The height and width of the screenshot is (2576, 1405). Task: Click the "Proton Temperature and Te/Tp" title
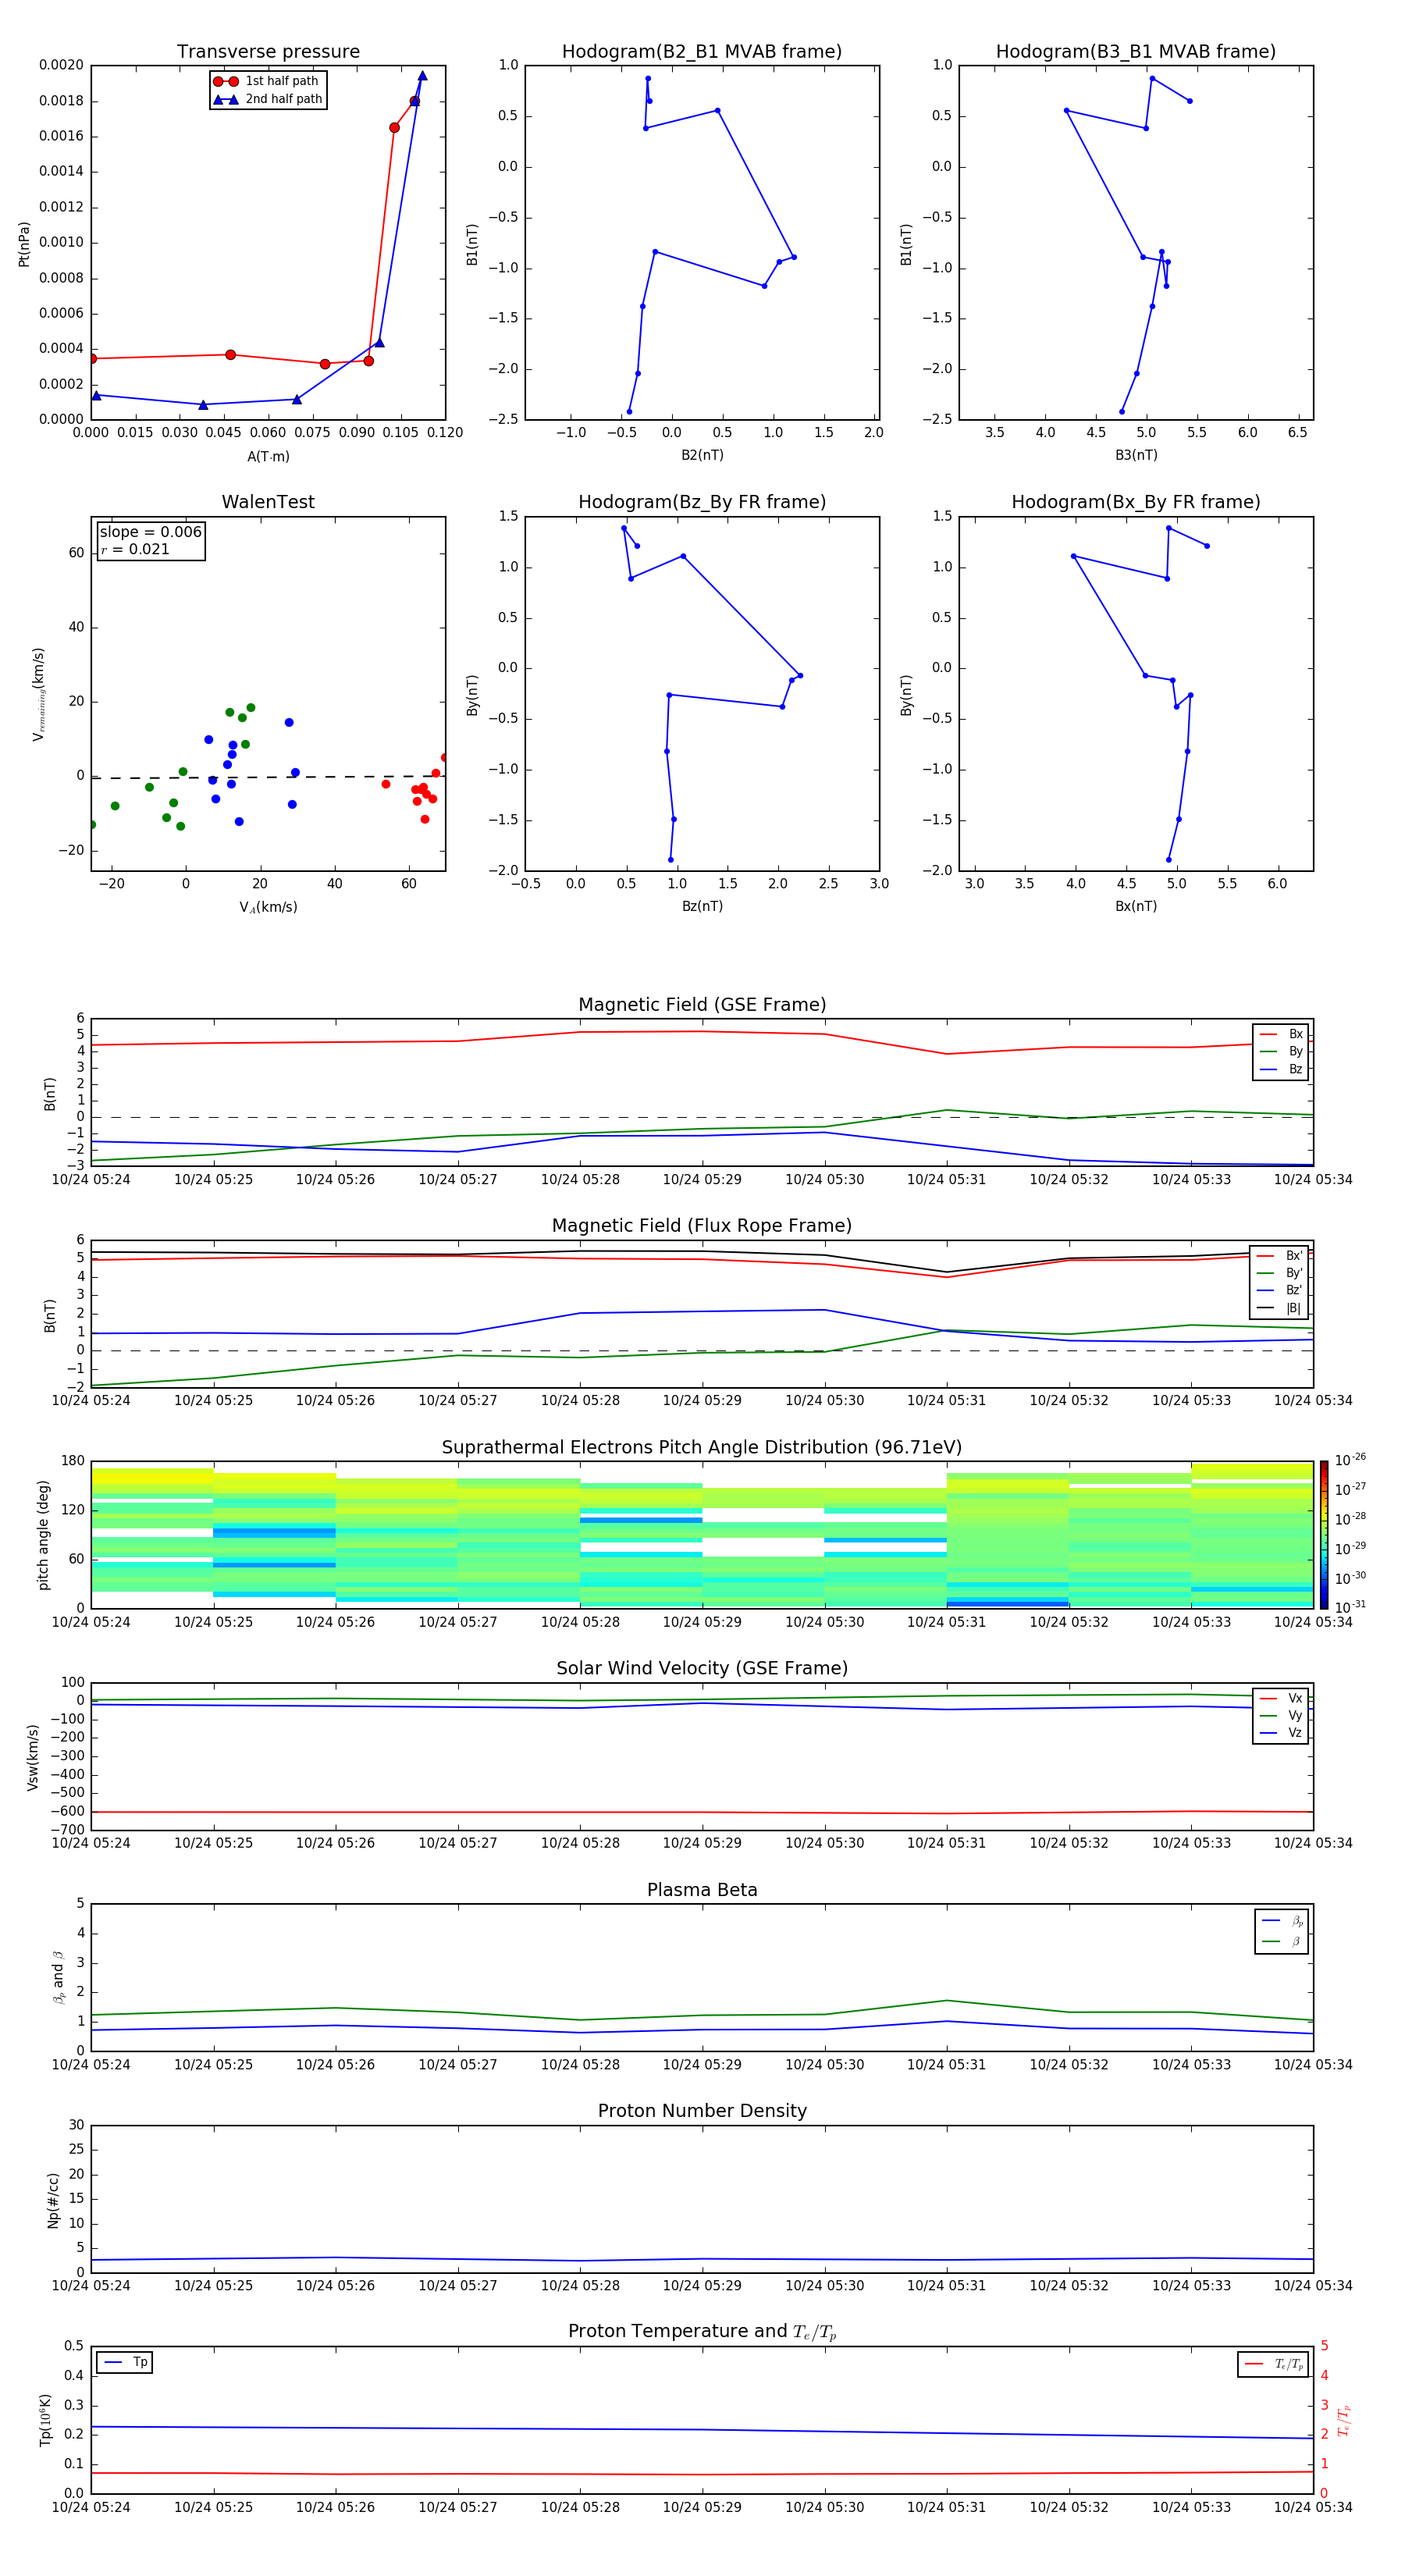tap(702, 2332)
